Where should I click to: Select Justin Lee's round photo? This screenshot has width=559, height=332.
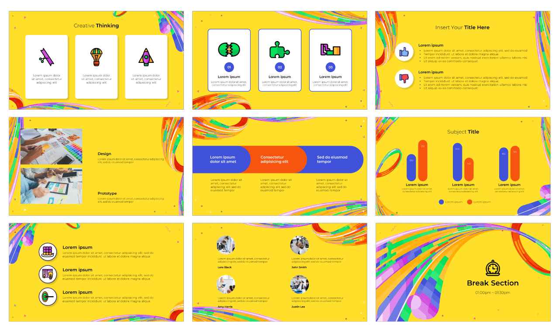300,284
